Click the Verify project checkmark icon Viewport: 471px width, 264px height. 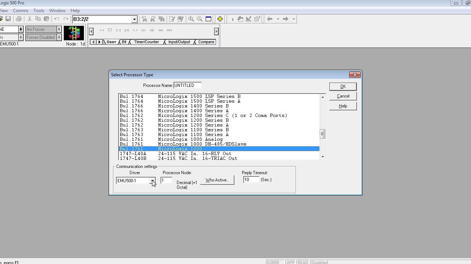tap(180, 19)
